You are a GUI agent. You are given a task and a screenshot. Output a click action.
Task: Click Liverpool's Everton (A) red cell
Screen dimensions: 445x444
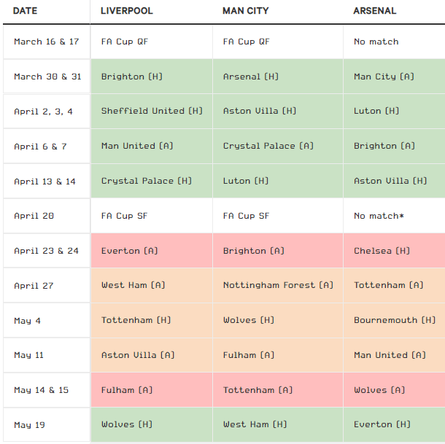coord(152,251)
